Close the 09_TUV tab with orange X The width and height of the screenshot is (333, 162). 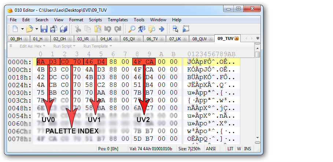click(236, 38)
